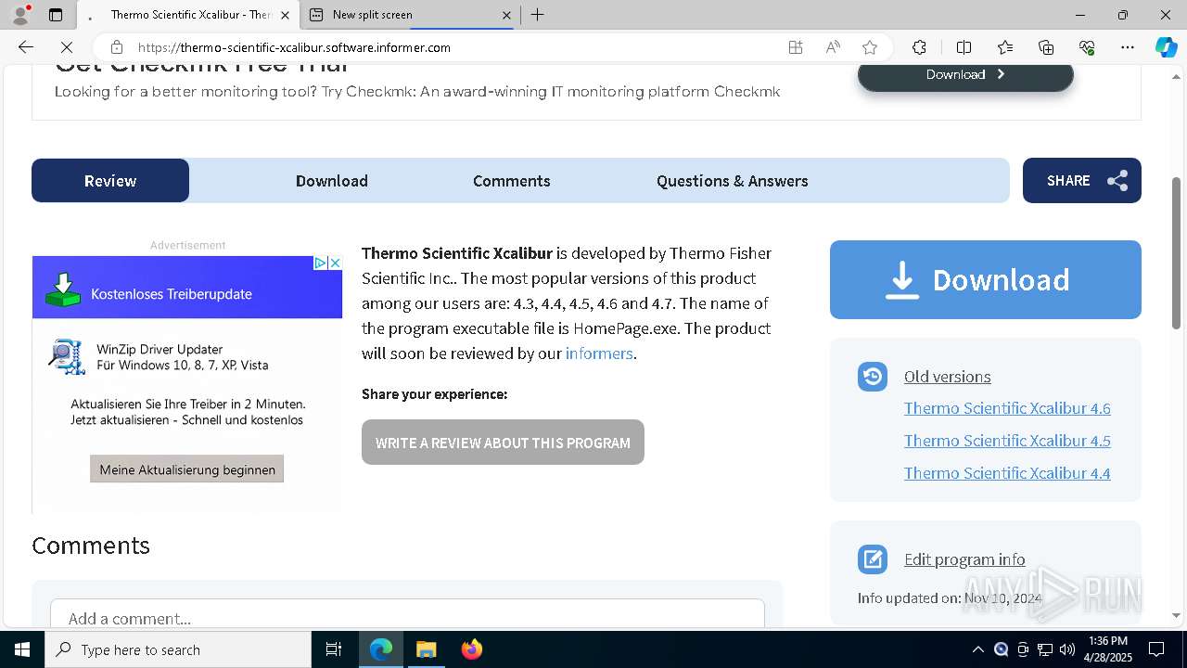1187x668 pixels.
Task: Open Microsoft Edge from the taskbar
Action: 381,649
